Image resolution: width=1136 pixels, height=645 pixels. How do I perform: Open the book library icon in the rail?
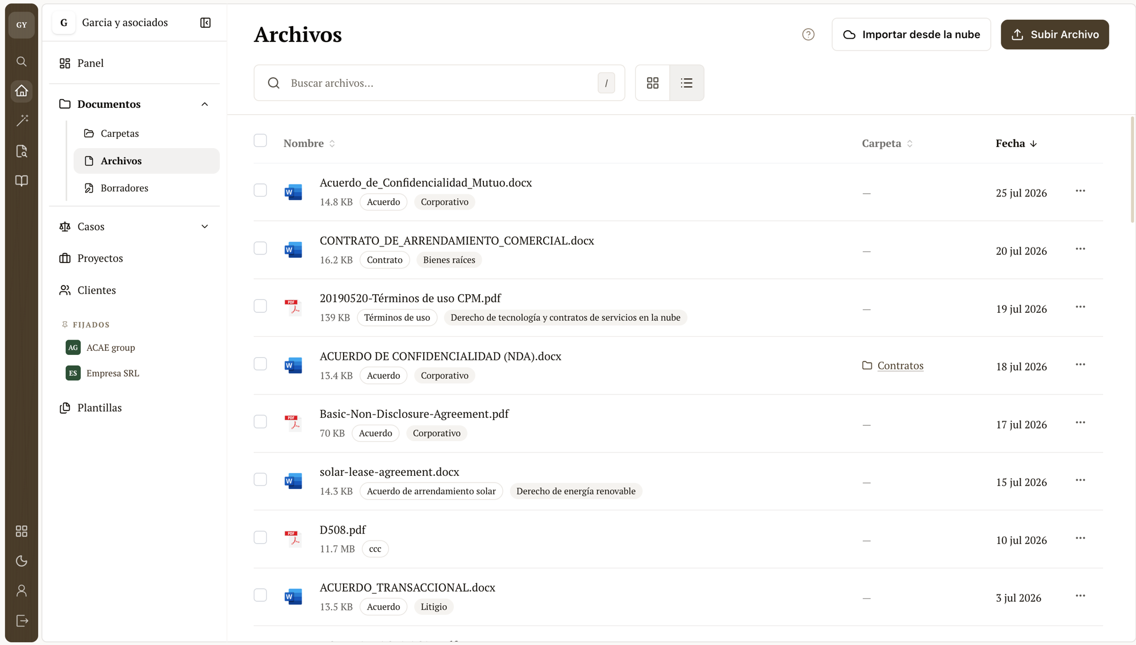coord(22,181)
